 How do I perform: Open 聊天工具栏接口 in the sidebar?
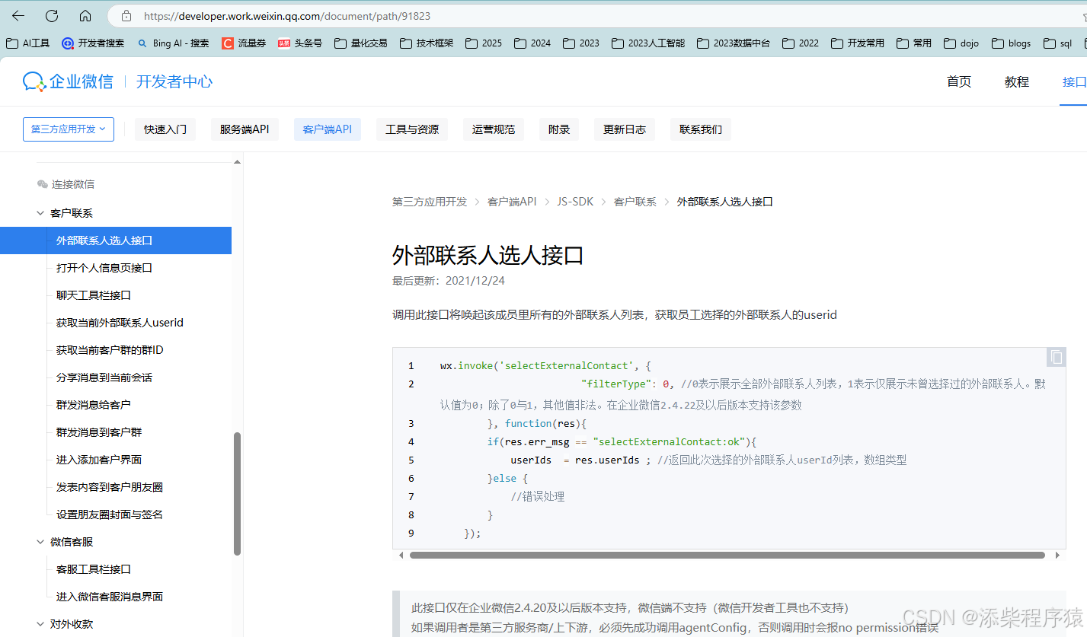click(x=94, y=295)
